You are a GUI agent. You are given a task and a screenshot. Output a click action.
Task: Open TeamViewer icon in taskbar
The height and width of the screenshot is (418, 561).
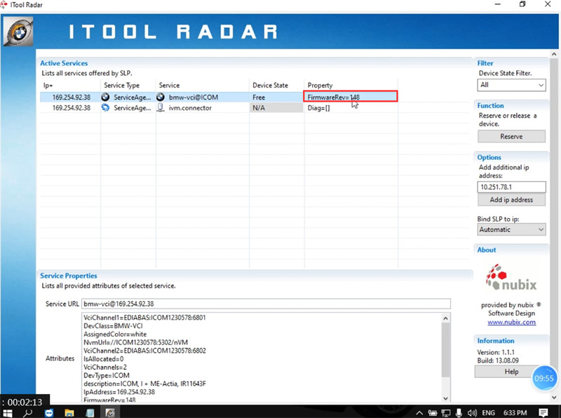pyautogui.click(x=49, y=412)
